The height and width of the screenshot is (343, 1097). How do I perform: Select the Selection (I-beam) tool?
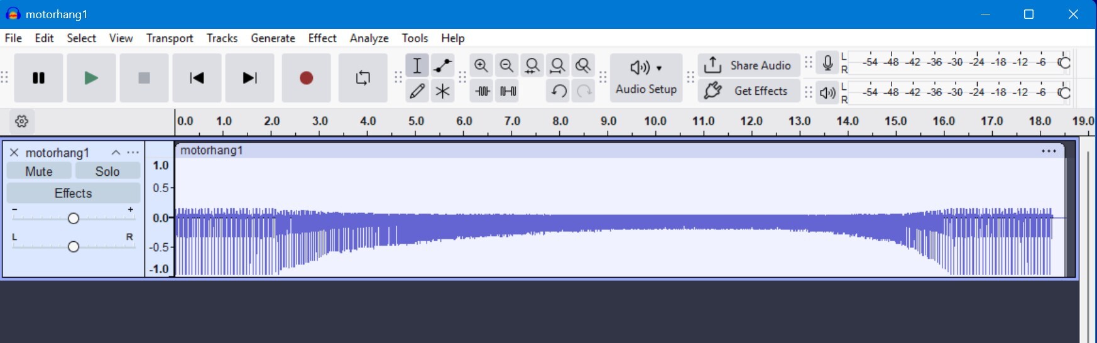pyautogui.click(x=417, y=65)
